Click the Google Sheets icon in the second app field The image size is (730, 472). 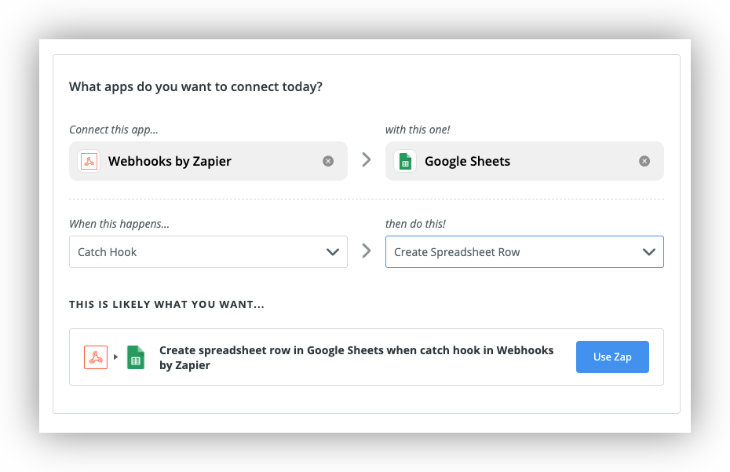click(x=405, y=161)
